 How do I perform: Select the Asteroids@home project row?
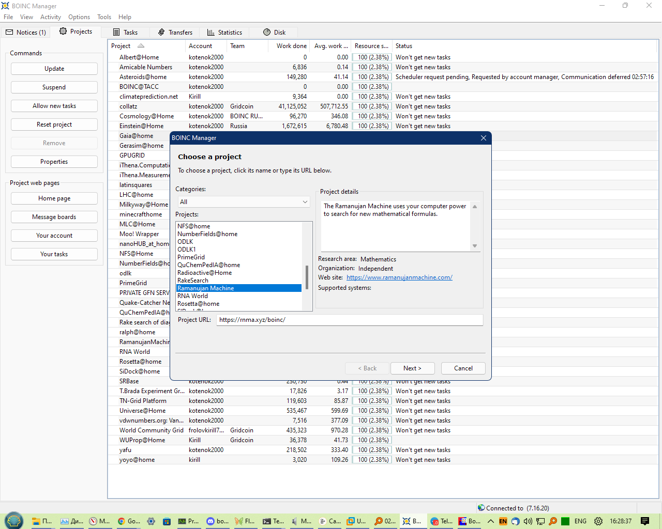383,77
